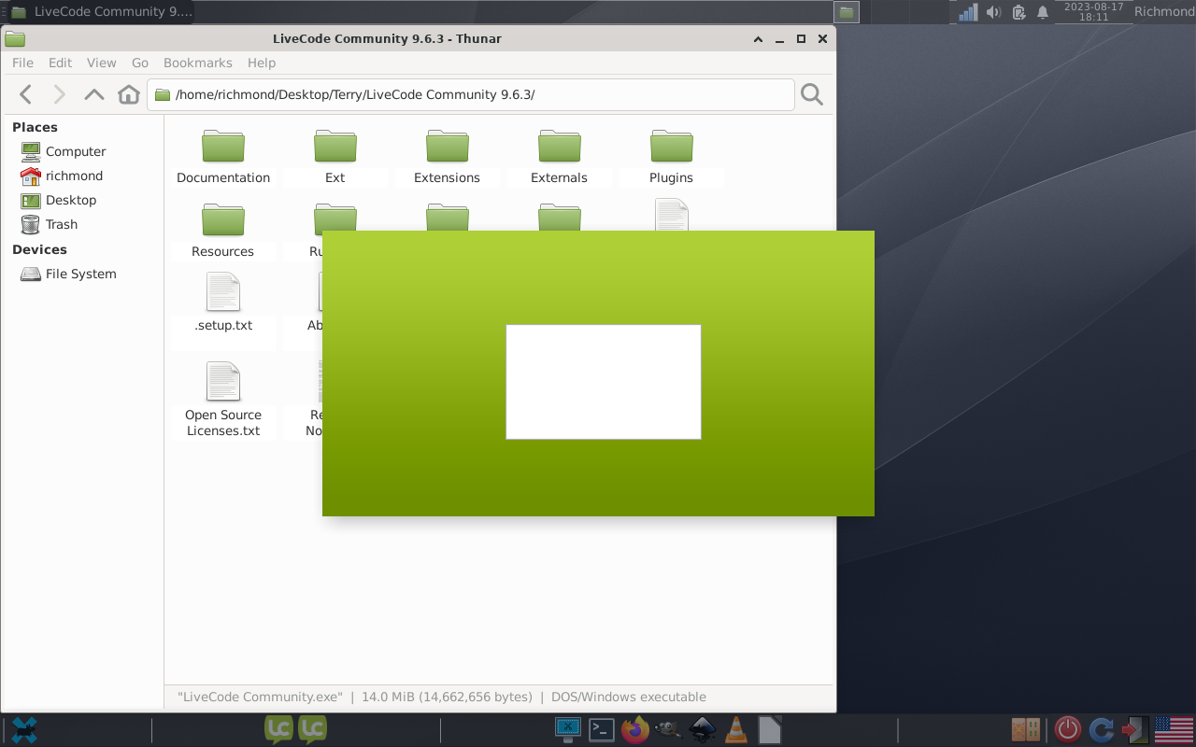1196x747 pixels.
Task: Select the .setup.txt file
Action: click(x=223, y=303)
